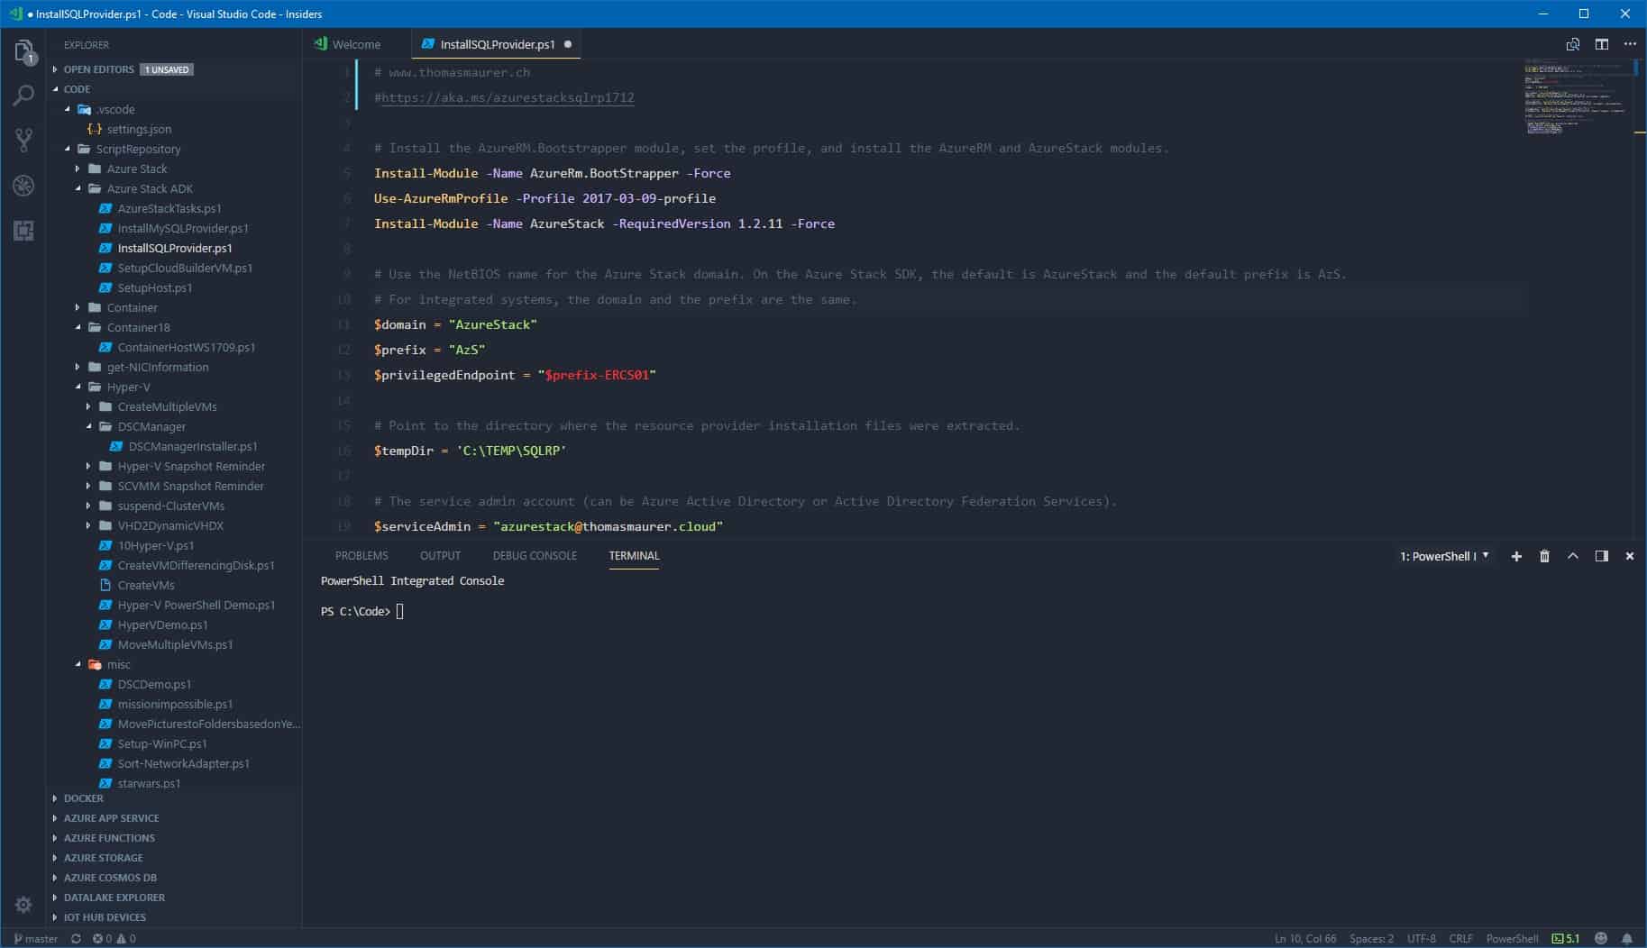Expand the Azure Stack folder

coord(136,169)
